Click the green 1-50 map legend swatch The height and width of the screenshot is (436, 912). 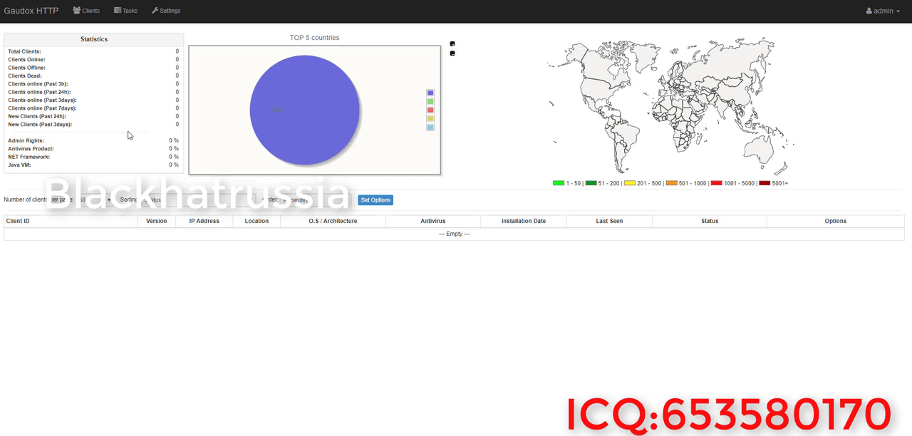[560, 183]
